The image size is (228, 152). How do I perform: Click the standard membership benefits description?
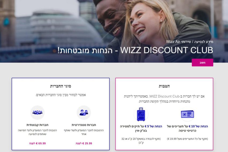tap(84, 132)
